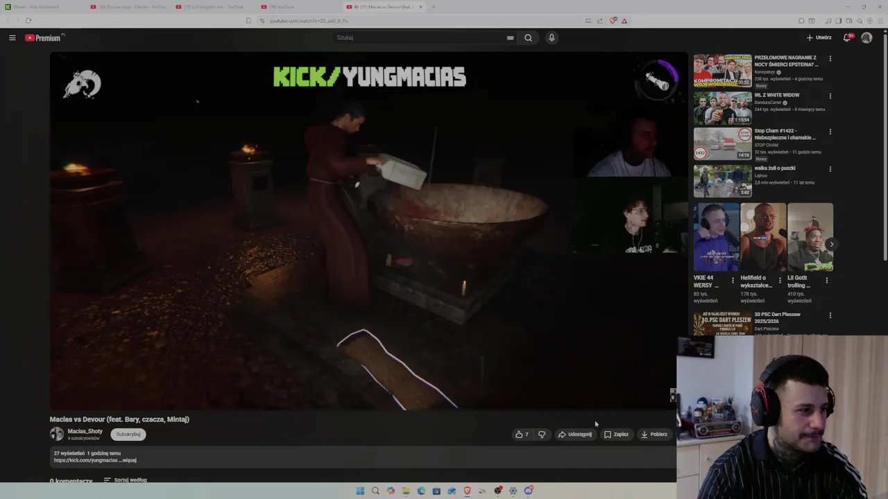The height and width of the screenshot is (499, 888).
Task: Open the IRL z White Widow thumbnail
Action: 722,107
